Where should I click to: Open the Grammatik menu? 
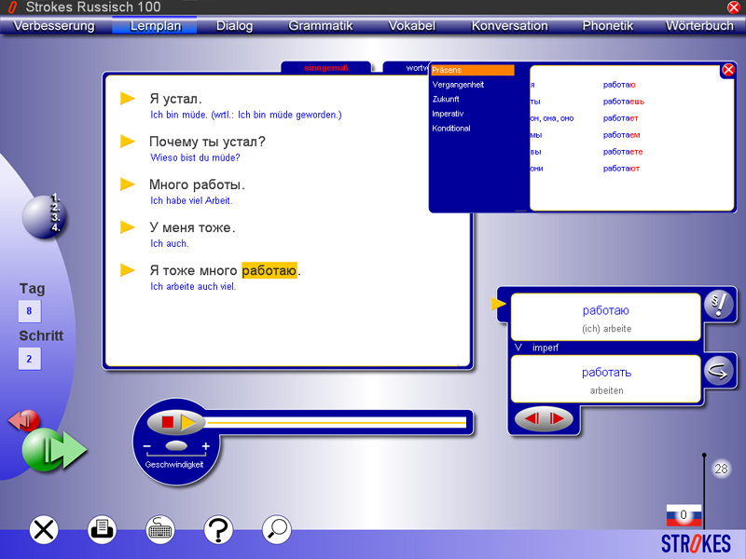tap(320, 26)
